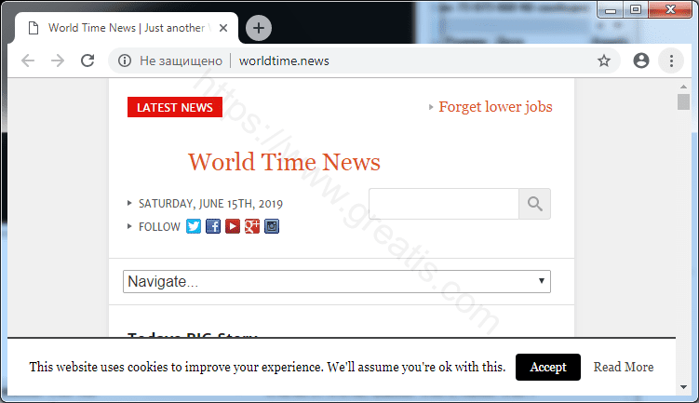
Task: Accept the cookies notice
Action: [547, 367]
